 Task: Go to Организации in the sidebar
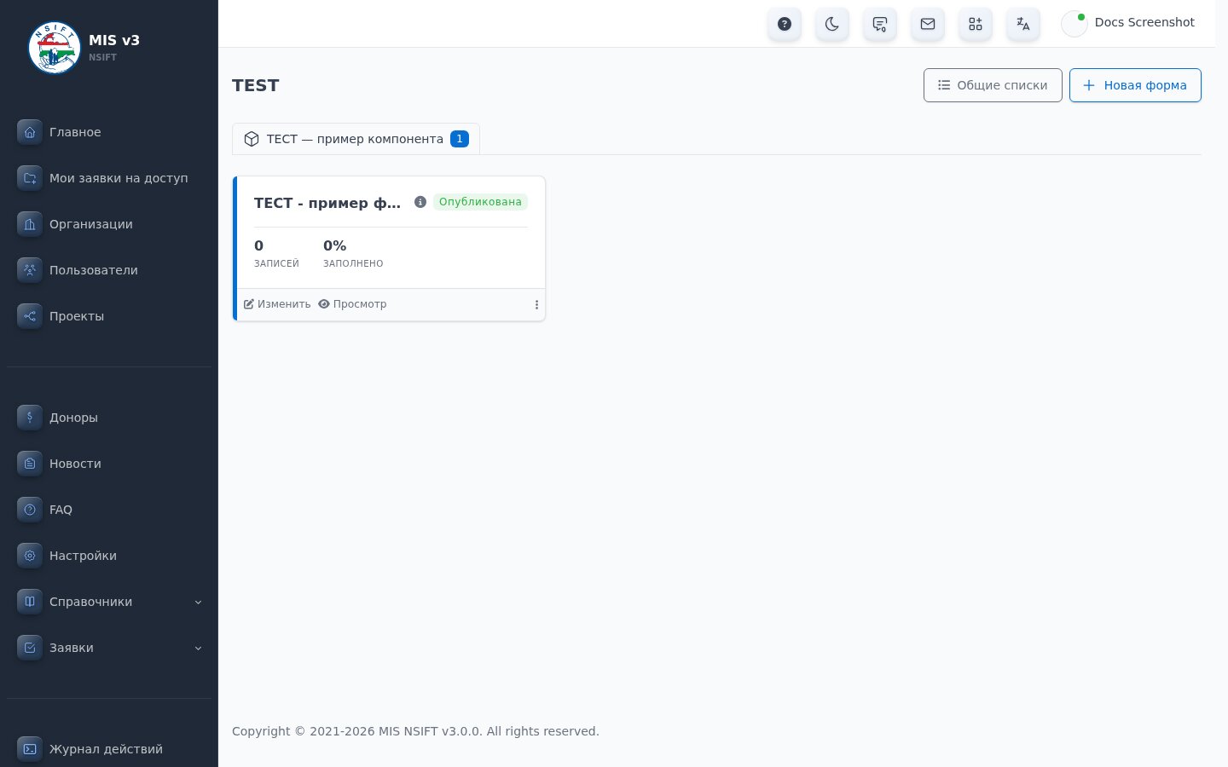click(109, 224)
